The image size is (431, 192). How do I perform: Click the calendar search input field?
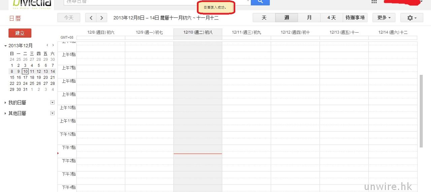(155, 2)
